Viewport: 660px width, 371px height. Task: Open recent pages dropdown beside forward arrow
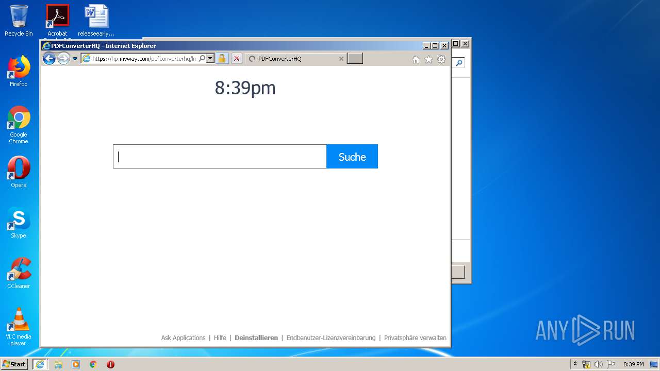coord(75,59)
